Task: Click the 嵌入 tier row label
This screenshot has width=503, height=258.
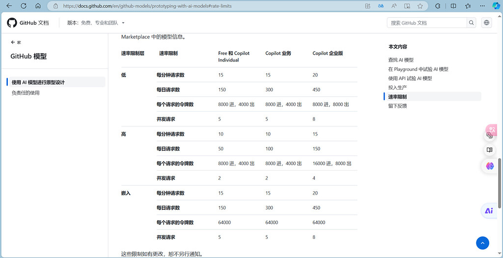Action: [x=126, y=193]
